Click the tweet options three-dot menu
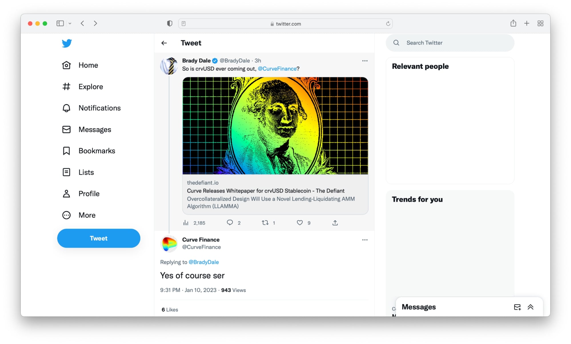This screenshot has width=571, height=344. tap(365, 61)
